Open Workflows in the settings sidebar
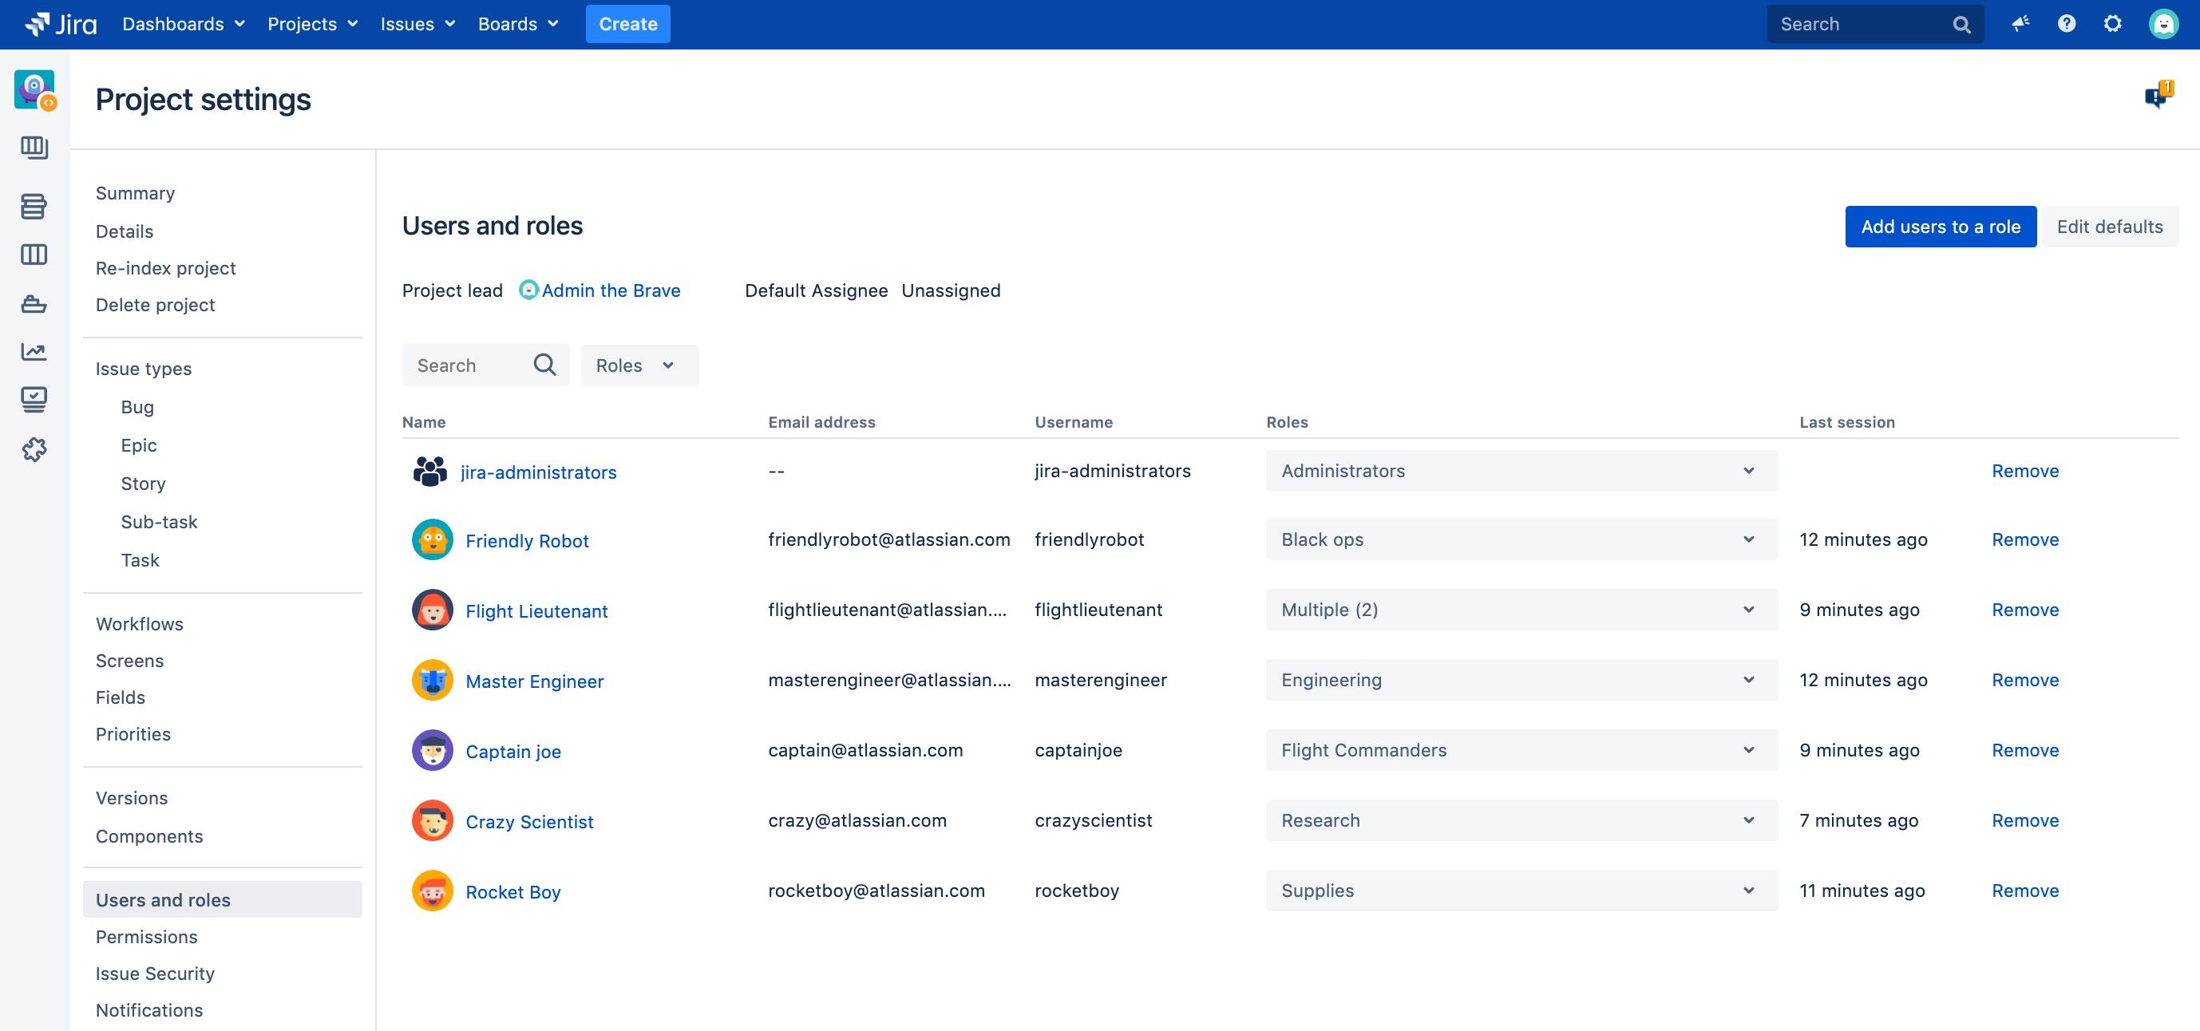 click(139, 623)
